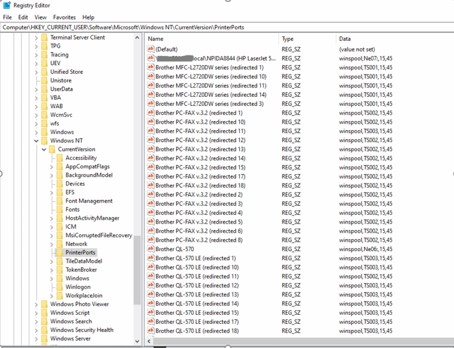
Task: Open the Edit menu
Action: (23, 17)
